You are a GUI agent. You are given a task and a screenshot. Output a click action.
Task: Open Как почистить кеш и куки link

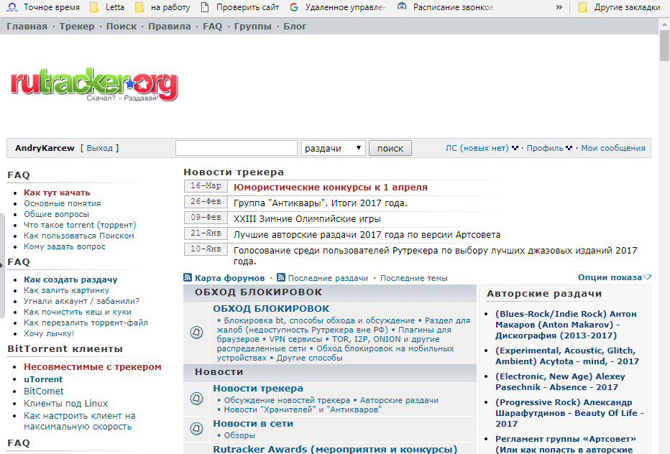(78, 312)
